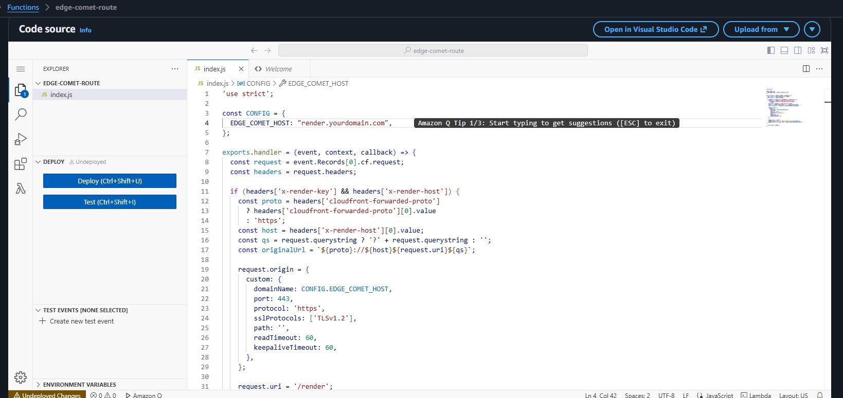Open the Manage gear icon

pos(21,377)
